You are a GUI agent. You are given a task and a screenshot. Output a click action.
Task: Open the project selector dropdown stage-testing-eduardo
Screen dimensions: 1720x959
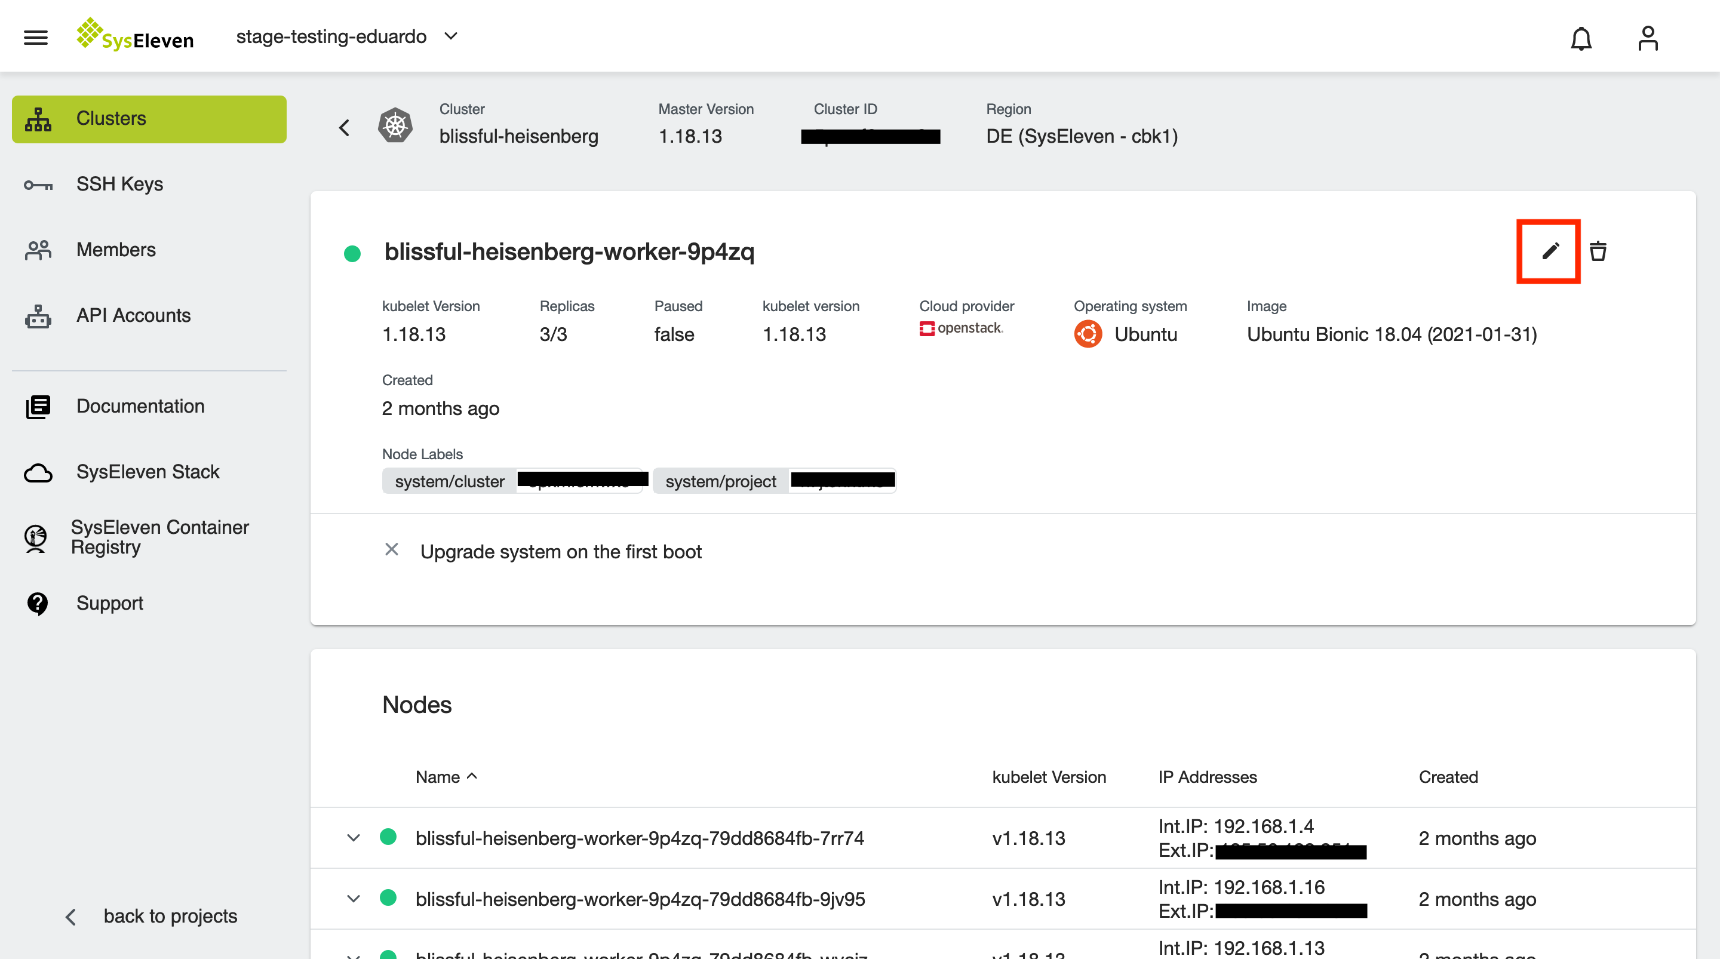(347, 36)
